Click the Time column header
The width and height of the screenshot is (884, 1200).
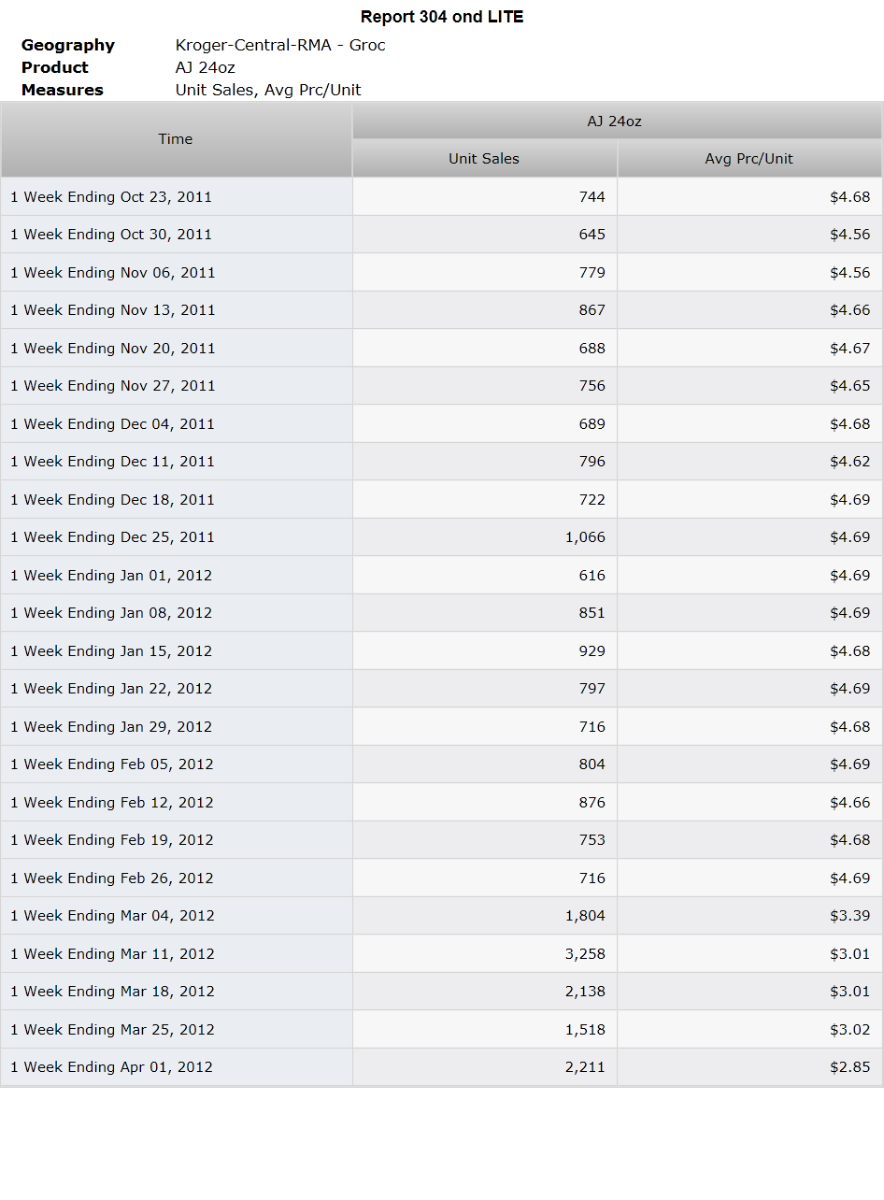click(x=176, y=139)
